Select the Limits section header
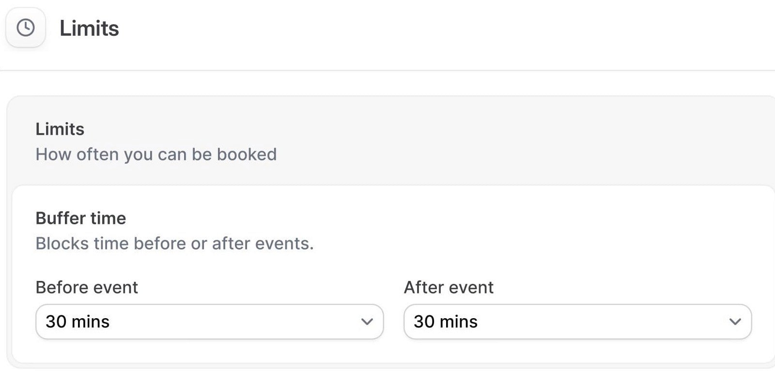This screenshot has width=775, height=371. click(x=60, y=129)
